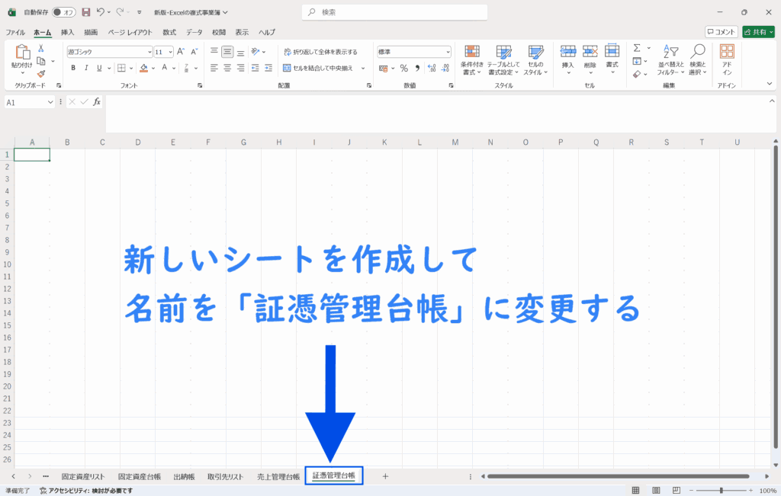Open the アドイン add-ins icon
The width and height of the screenshot is (781, 496).
coord(727,59)
